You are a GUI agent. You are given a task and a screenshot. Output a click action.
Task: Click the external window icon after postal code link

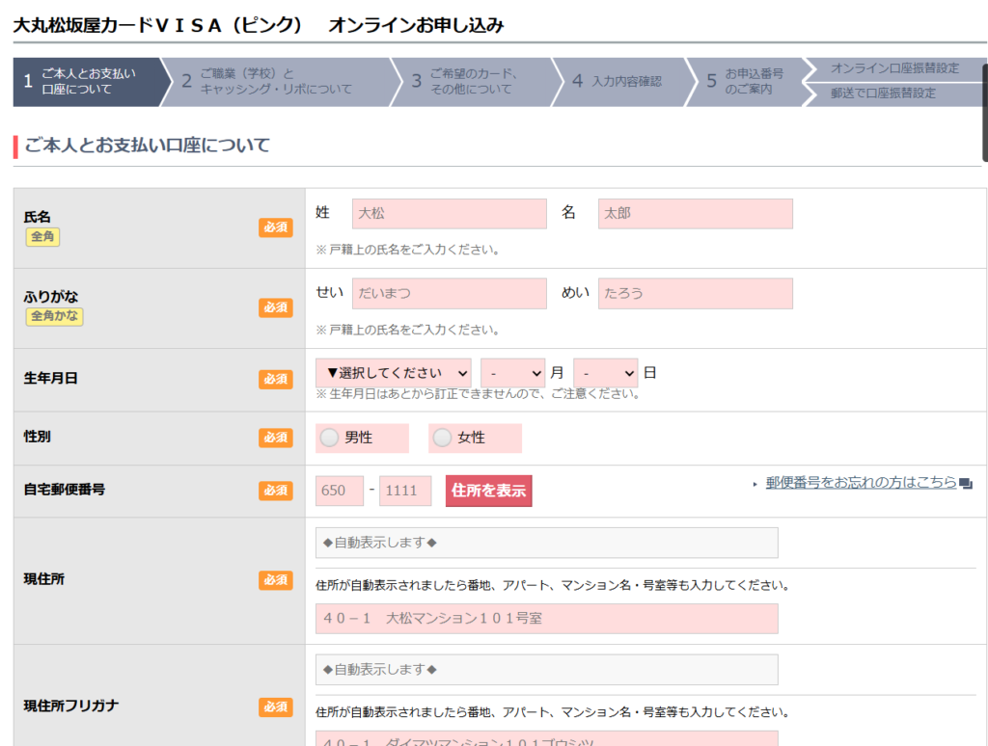965,484
